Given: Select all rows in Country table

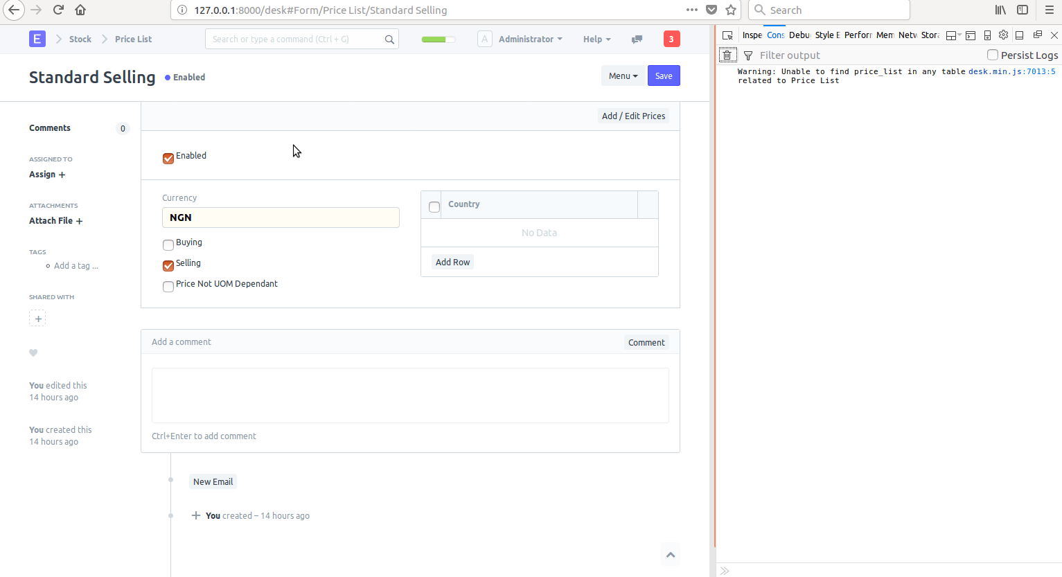Looking at the screenshot, I should point(434,207).
